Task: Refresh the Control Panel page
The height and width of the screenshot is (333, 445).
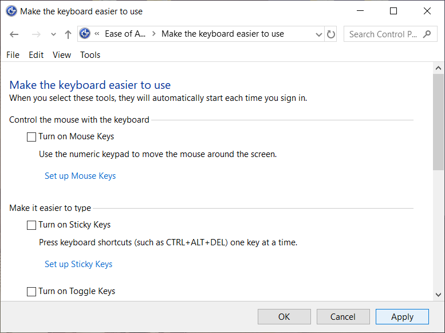Action: [x=331, y=34]
